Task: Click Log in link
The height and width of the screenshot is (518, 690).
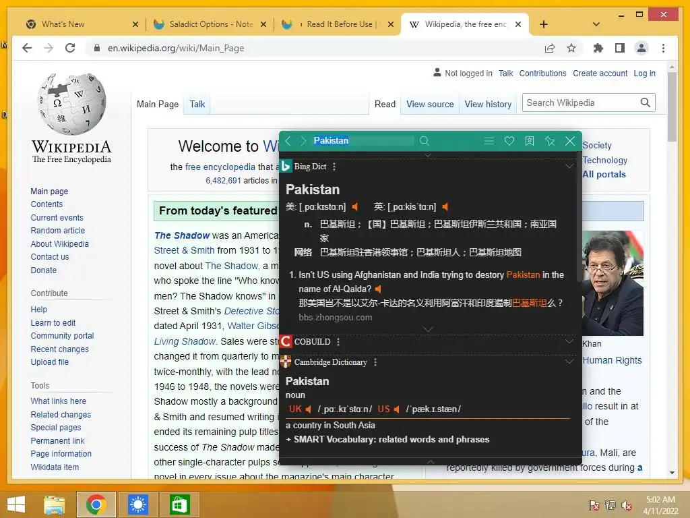Action: (645, 74)
